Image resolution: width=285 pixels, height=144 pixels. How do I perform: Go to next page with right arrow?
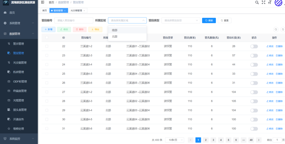pos(258,140)
